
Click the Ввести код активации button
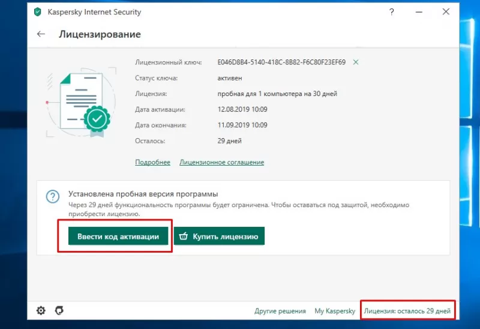(118, 236)
